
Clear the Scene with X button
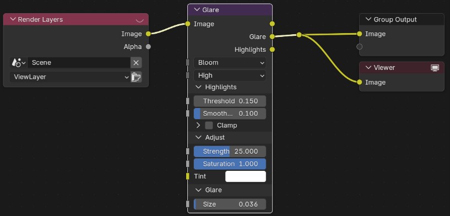(x=136, y=63)
